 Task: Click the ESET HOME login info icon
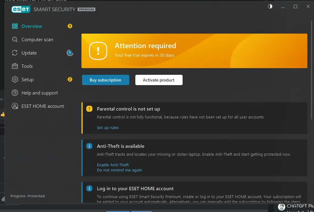(89, 188)
